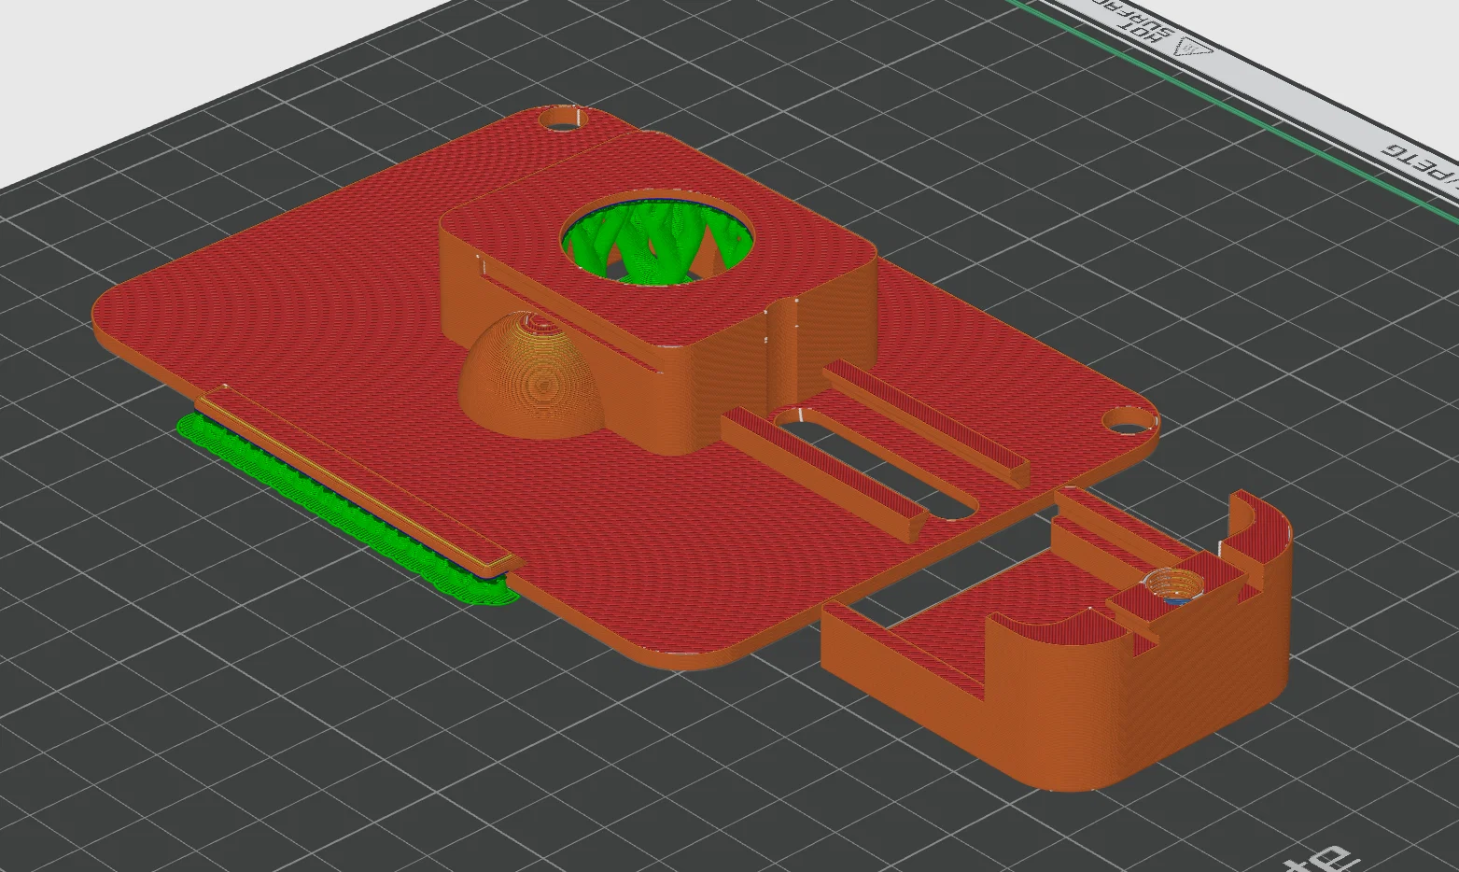
Task: Click the screw hole at the plate's top corner
Action: [x=564, y=120]
